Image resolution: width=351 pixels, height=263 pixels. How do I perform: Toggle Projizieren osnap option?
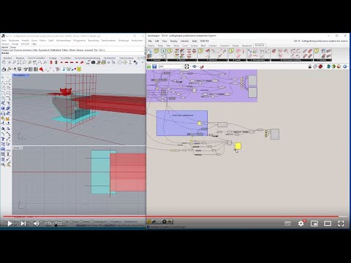pos(116,221)
